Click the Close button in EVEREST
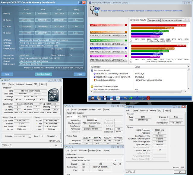The width and height of the screenshot is (193, 175). [x=80, y=74]
